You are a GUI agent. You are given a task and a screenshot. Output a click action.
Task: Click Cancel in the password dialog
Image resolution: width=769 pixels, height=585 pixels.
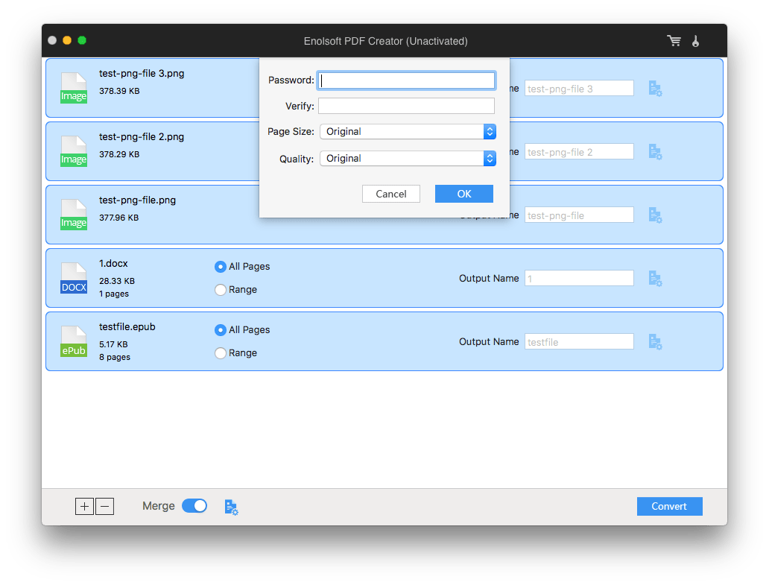(391, 194)
